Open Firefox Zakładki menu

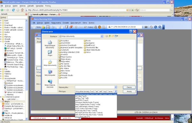pyautogui.click(x=31, y=6)
